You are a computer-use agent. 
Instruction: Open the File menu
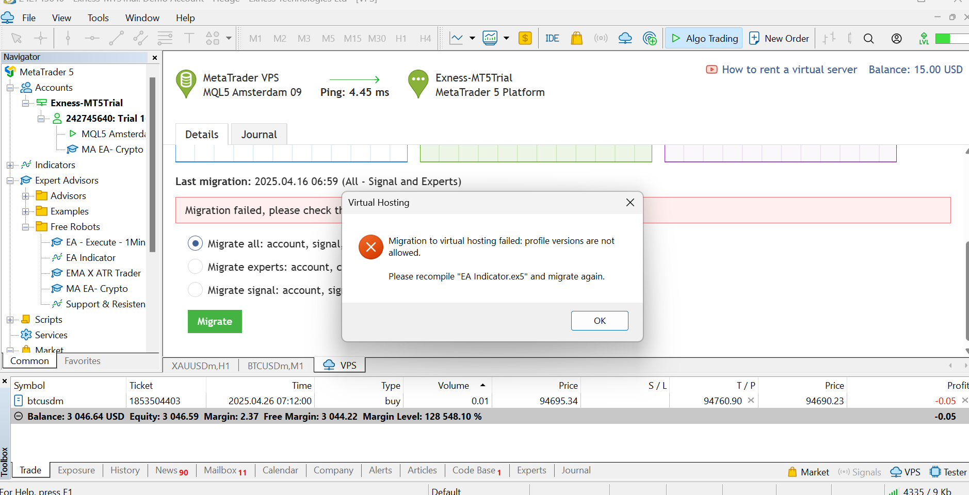pos(29,18)
